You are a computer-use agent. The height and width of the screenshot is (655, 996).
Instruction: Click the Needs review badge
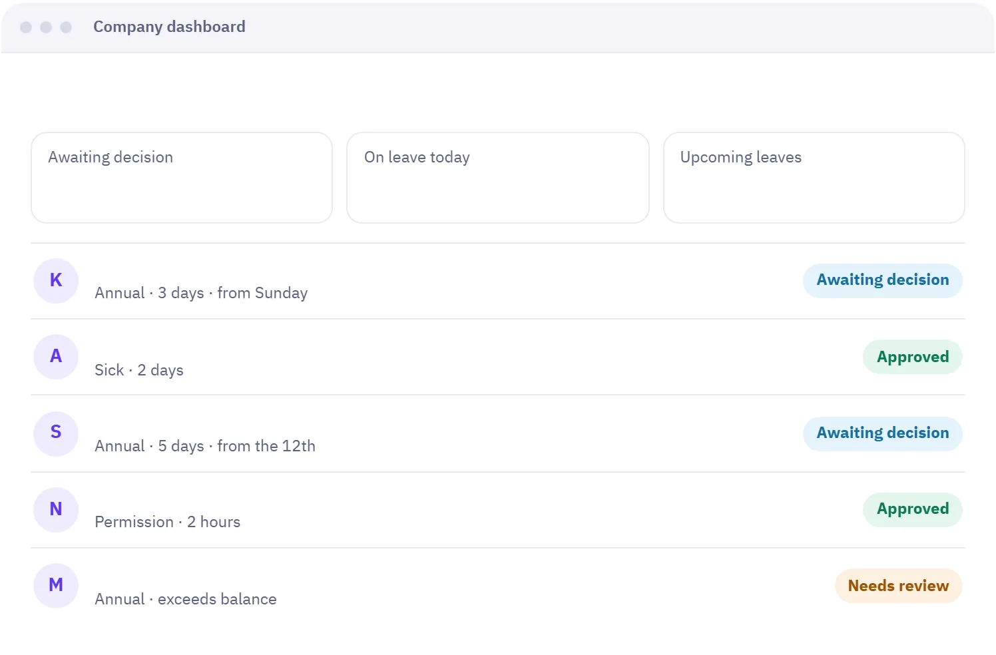click(899, 586)
